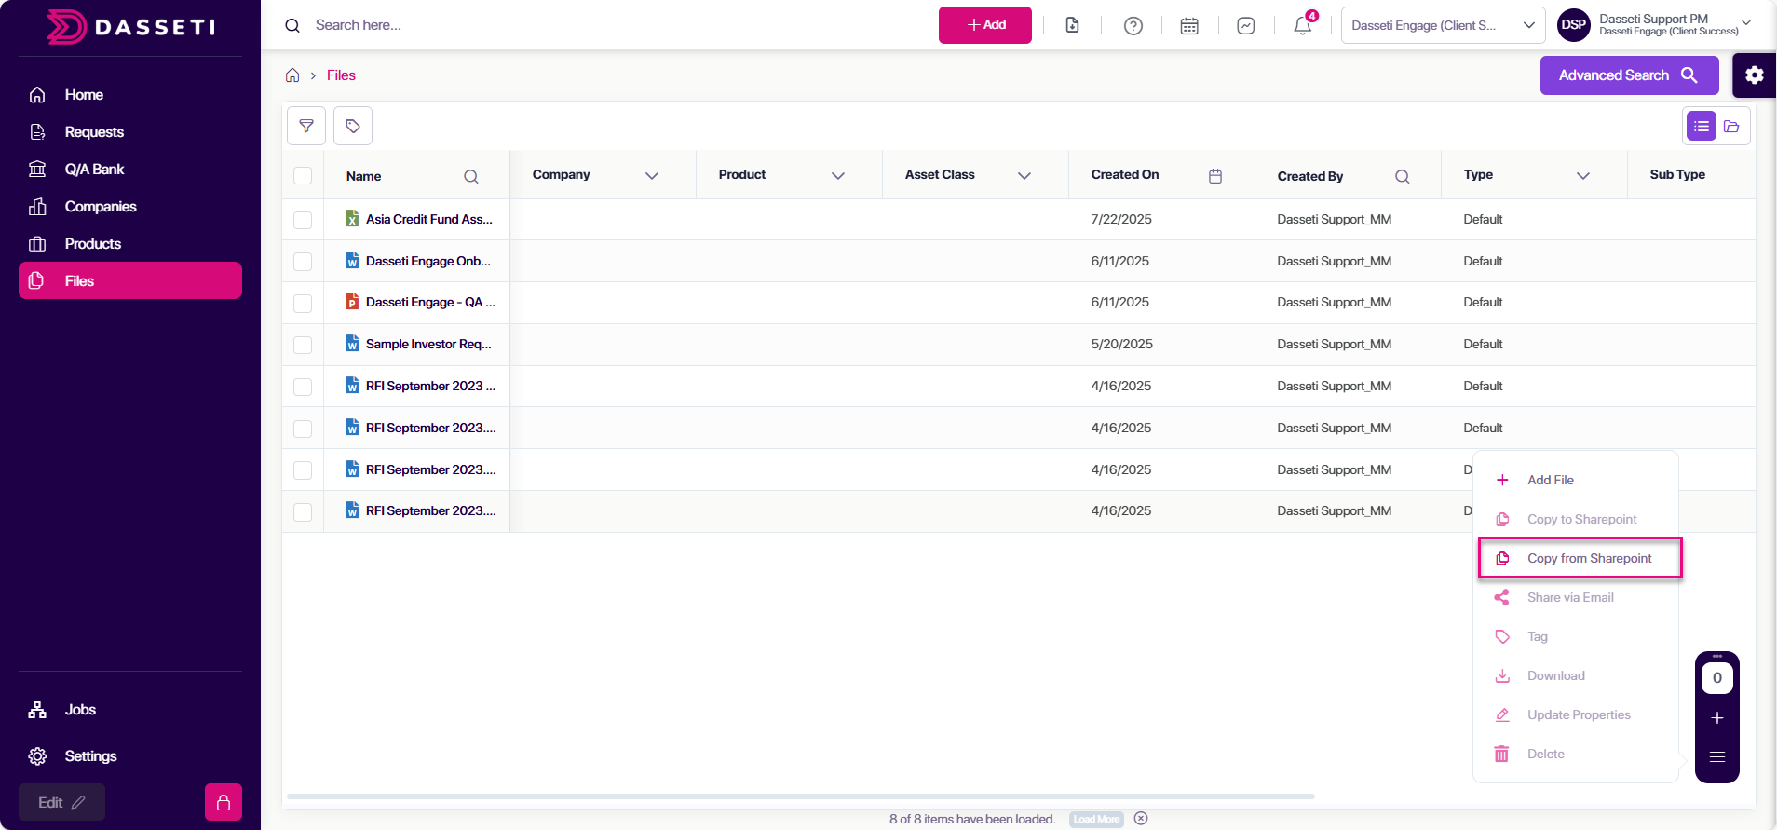This screenshot has width=1777, height=830.
Task: Open Requests in the sidebar
Action: [x=130, y=131]
